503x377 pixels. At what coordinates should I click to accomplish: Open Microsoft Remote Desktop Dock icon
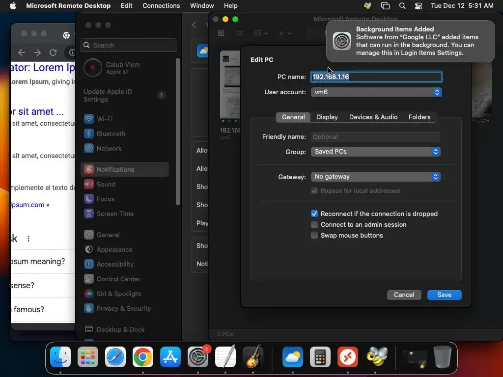pyautogui.click(x=348, y=357)
